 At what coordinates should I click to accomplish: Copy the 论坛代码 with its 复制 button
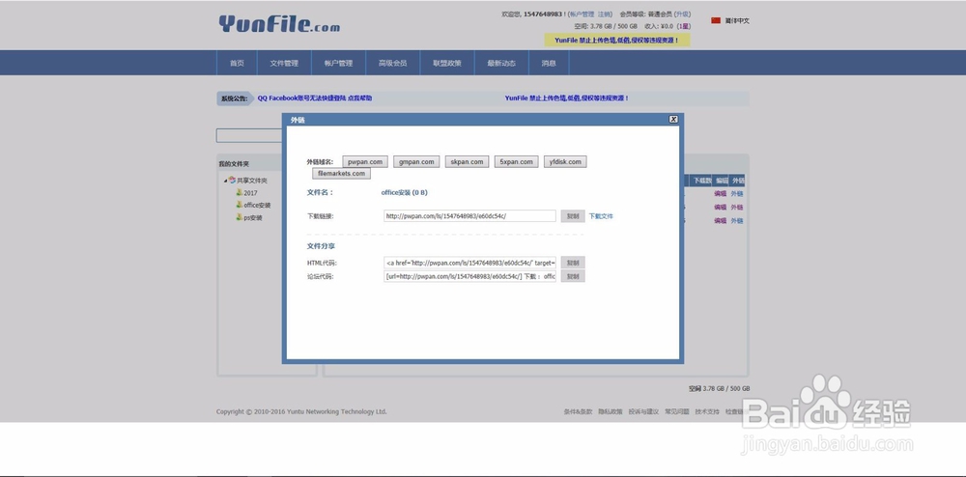tap(572, 276)
